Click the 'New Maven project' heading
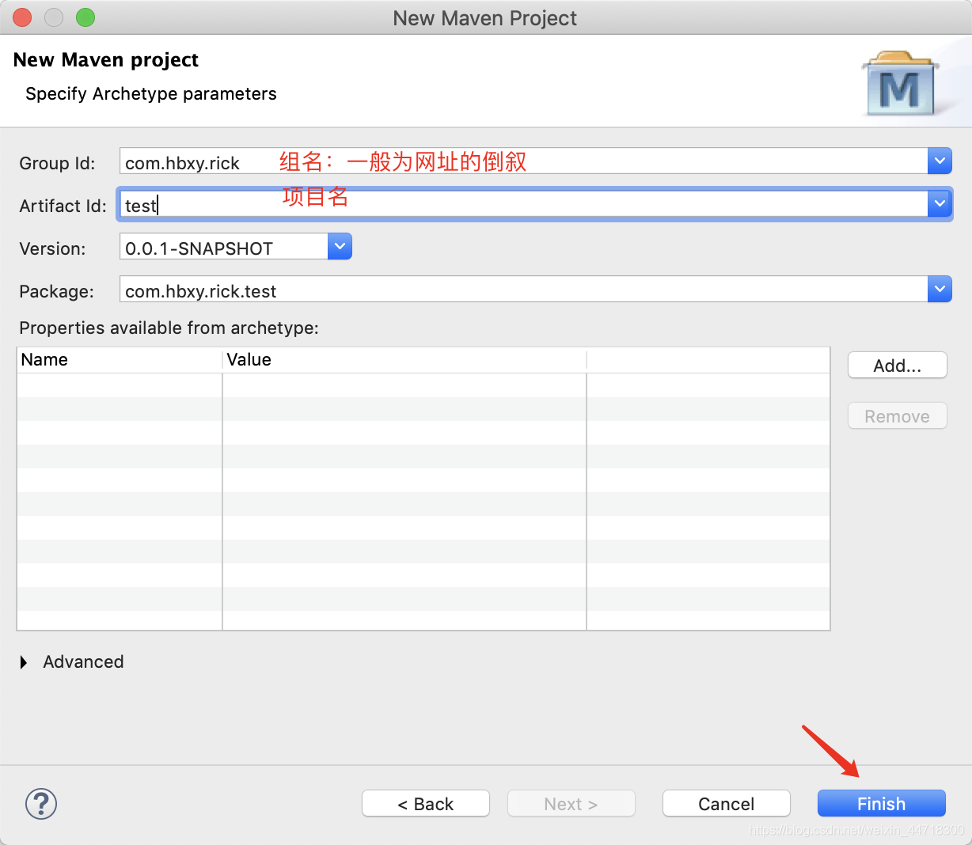 pyautogui.click(x=106, y=60)
